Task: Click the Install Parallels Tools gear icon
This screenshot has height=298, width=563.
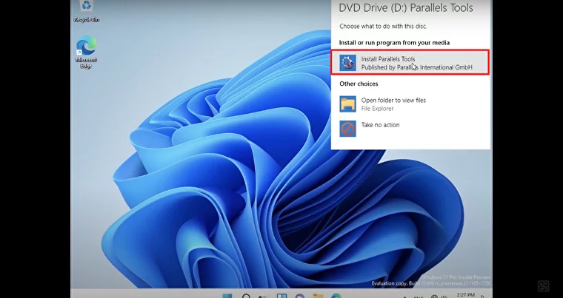Action: coord(347,63)
